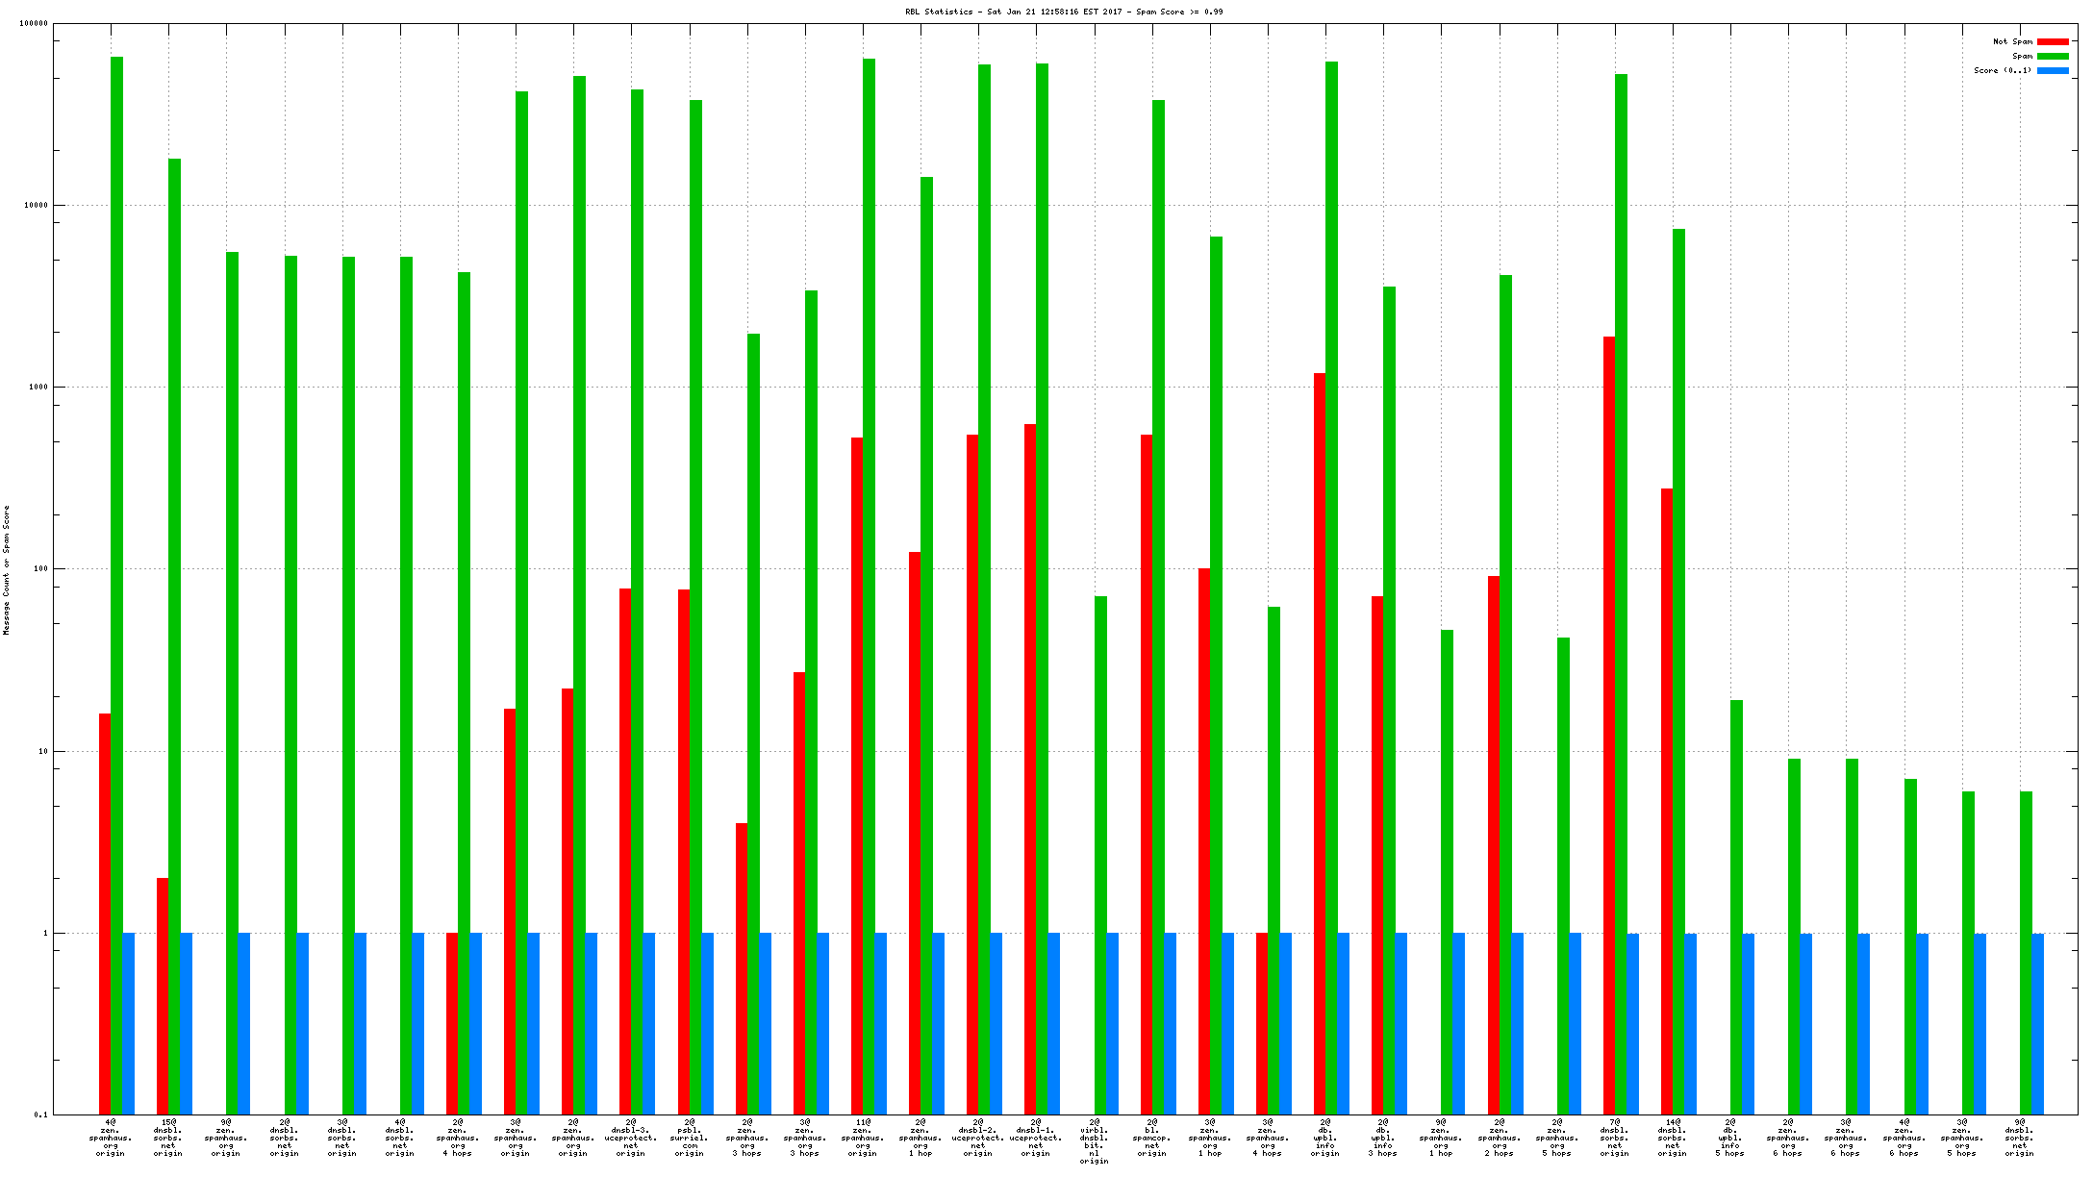Screen dimensions: 2093x1177
Task: Click the blue Score legend swatch
Action: point(2053,70)
